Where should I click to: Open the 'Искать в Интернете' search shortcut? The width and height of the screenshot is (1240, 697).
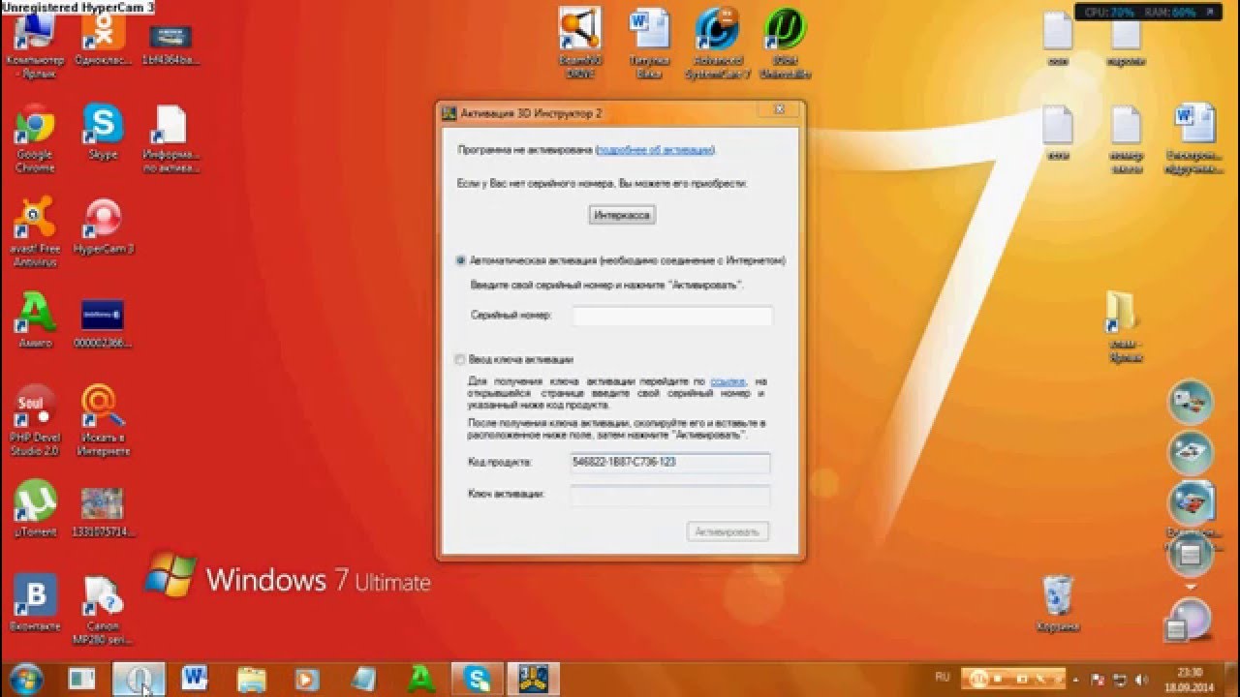[103, 421]
